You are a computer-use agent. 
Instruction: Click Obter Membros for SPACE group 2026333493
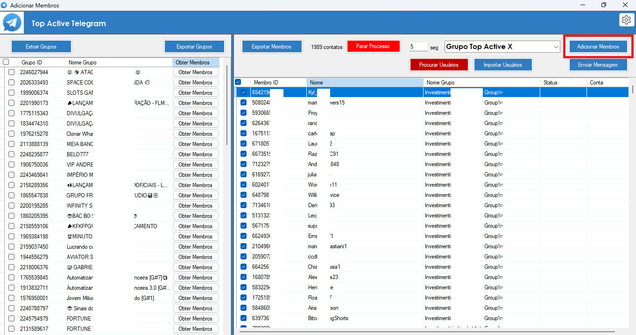pyautogui.click(x=196, y=83)
